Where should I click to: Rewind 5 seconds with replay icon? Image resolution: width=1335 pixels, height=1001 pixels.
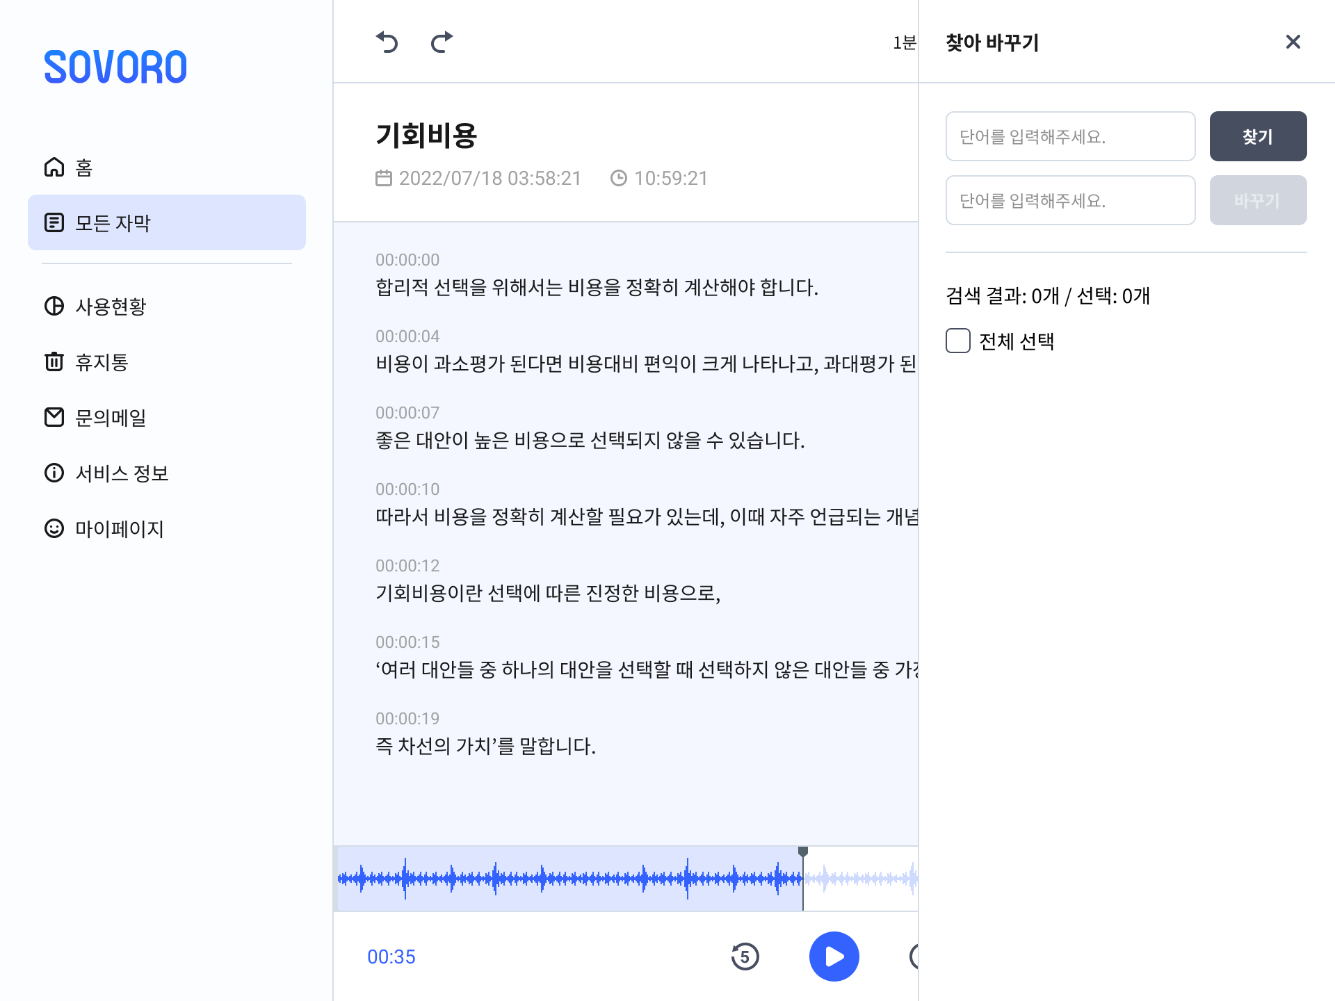pyautogui.click(x=745, y=957)
